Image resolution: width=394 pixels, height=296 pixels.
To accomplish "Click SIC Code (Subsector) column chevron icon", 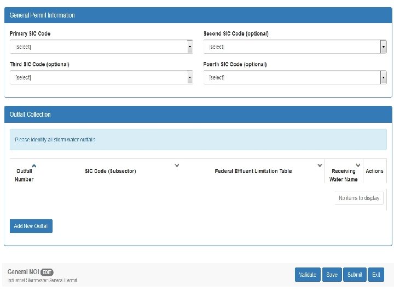I will point(177,165).
